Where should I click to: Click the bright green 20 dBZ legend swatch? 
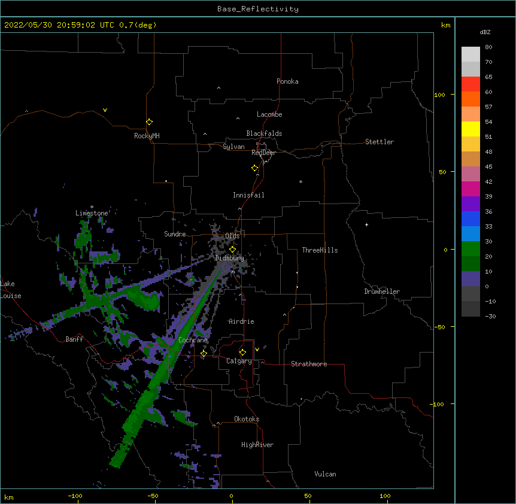coord(471,249)
